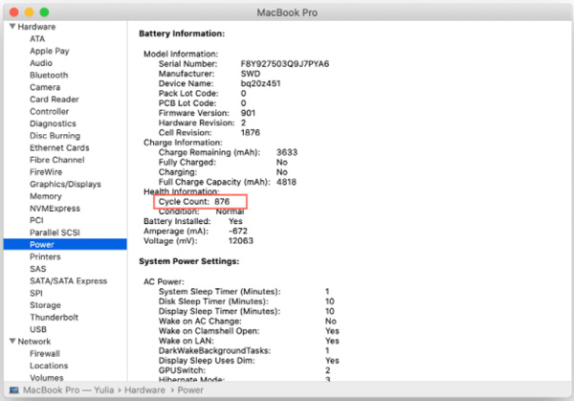Viewport: 574px width, 401px height.
Task: Click Hardware in the bottom path bar
Action: tap(144, 390)
